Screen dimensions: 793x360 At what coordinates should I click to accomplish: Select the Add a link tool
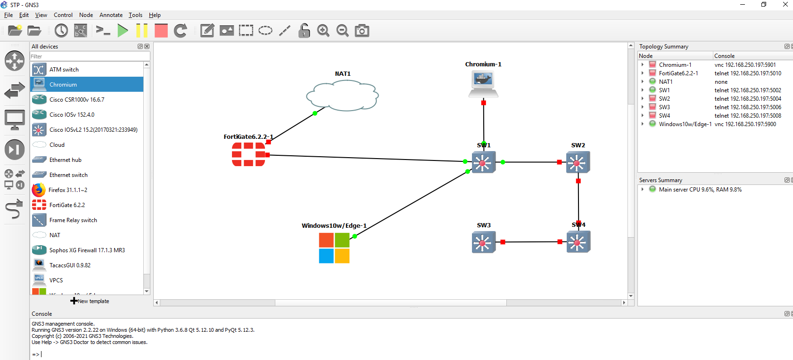[15, 209]
